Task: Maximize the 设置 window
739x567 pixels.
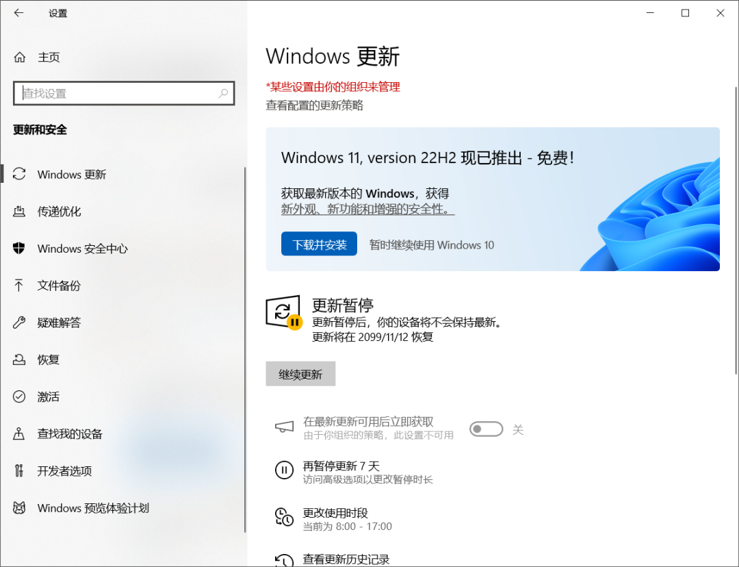Action: click(685, 13)
